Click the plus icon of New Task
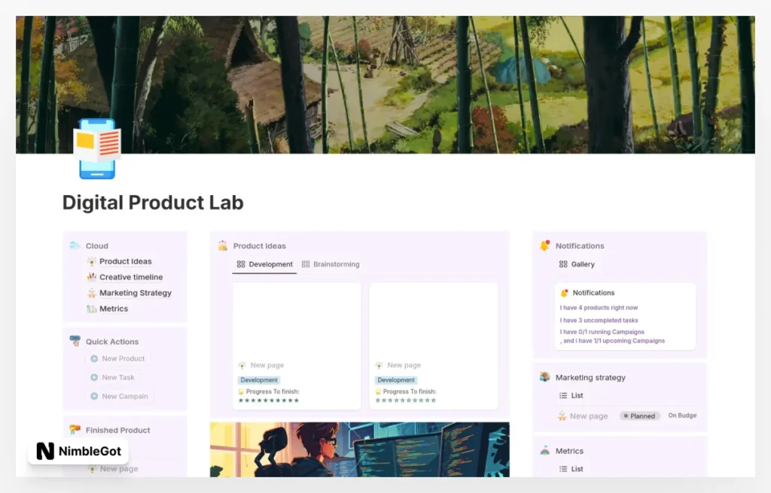Screen dimensions: 771x493 pos(94,378)
